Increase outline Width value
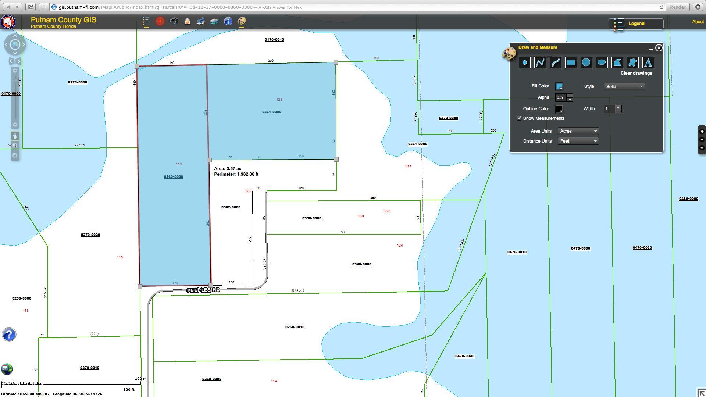Screen dimensions: 706x397 click(618, 107)
